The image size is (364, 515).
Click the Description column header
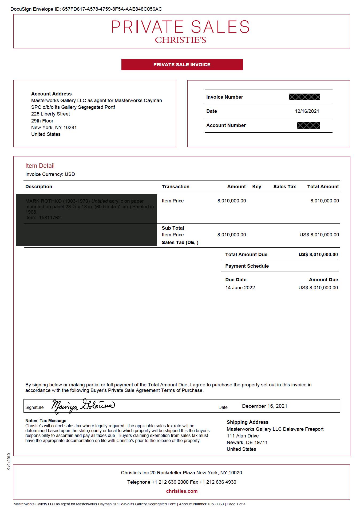pos(39,187)
